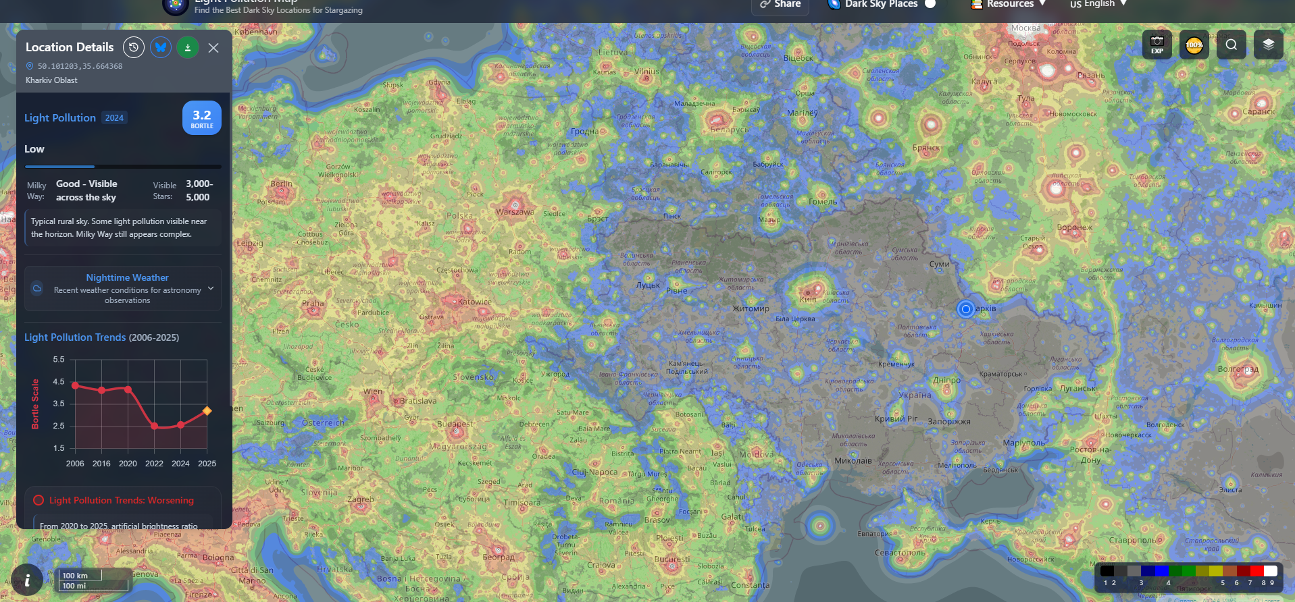Click the location pin icon beside coordinates
The height and width of the screenshot is (602, 1295).
click(x=30, y=66)
